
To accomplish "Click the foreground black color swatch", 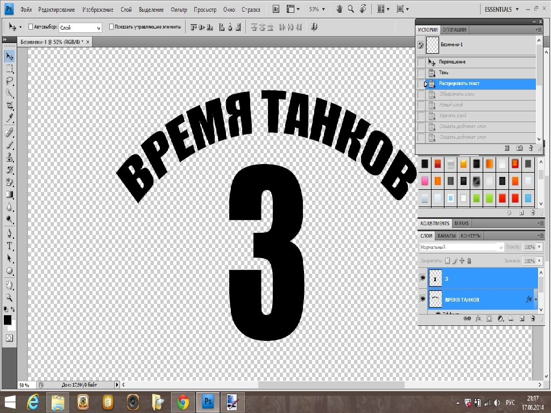I will tap(8, 320).
